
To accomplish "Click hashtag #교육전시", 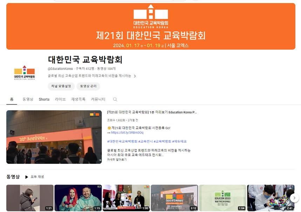I will point(145,141).
